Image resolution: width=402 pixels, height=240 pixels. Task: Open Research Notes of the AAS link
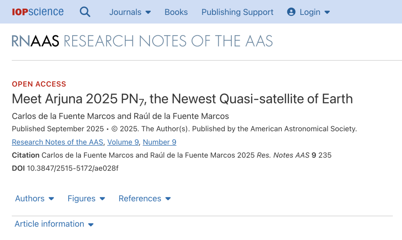coord(58,142)
